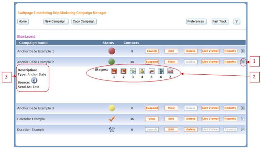The width and height of the screenshot is (261, 150).
Task: Select Anchor Date Example 2 name
Action: (x=36, y=62)
